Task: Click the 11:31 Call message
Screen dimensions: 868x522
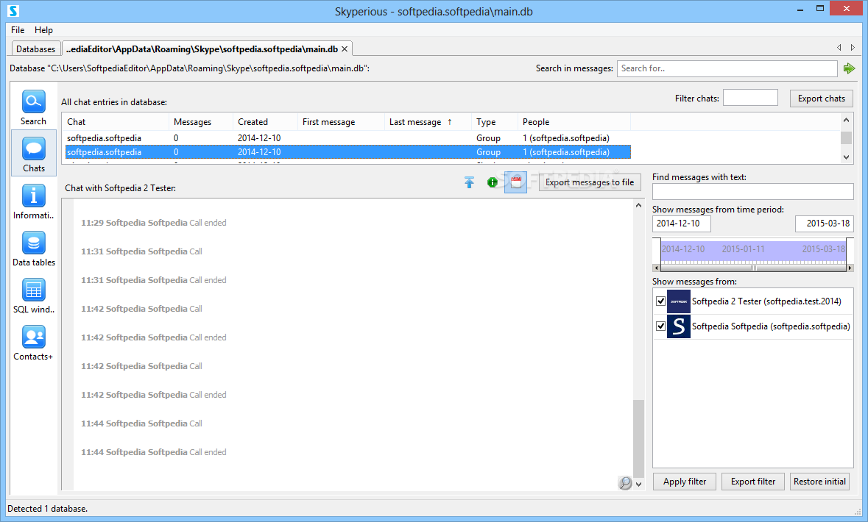Action: [141, 251]
